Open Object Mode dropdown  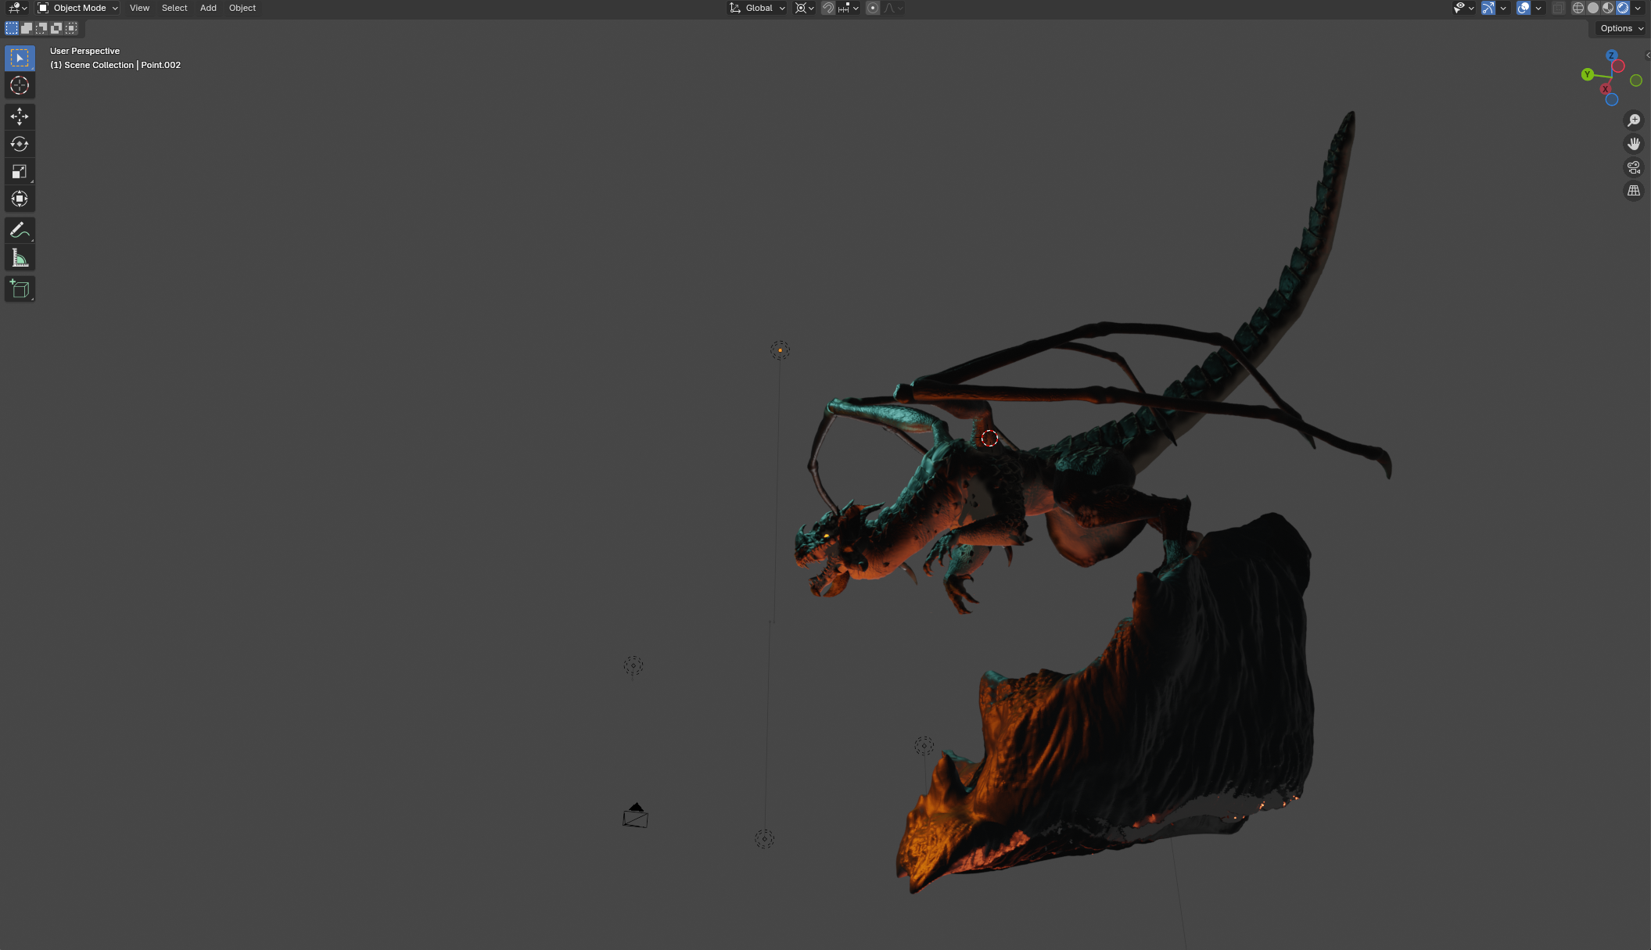coord(78,8)
